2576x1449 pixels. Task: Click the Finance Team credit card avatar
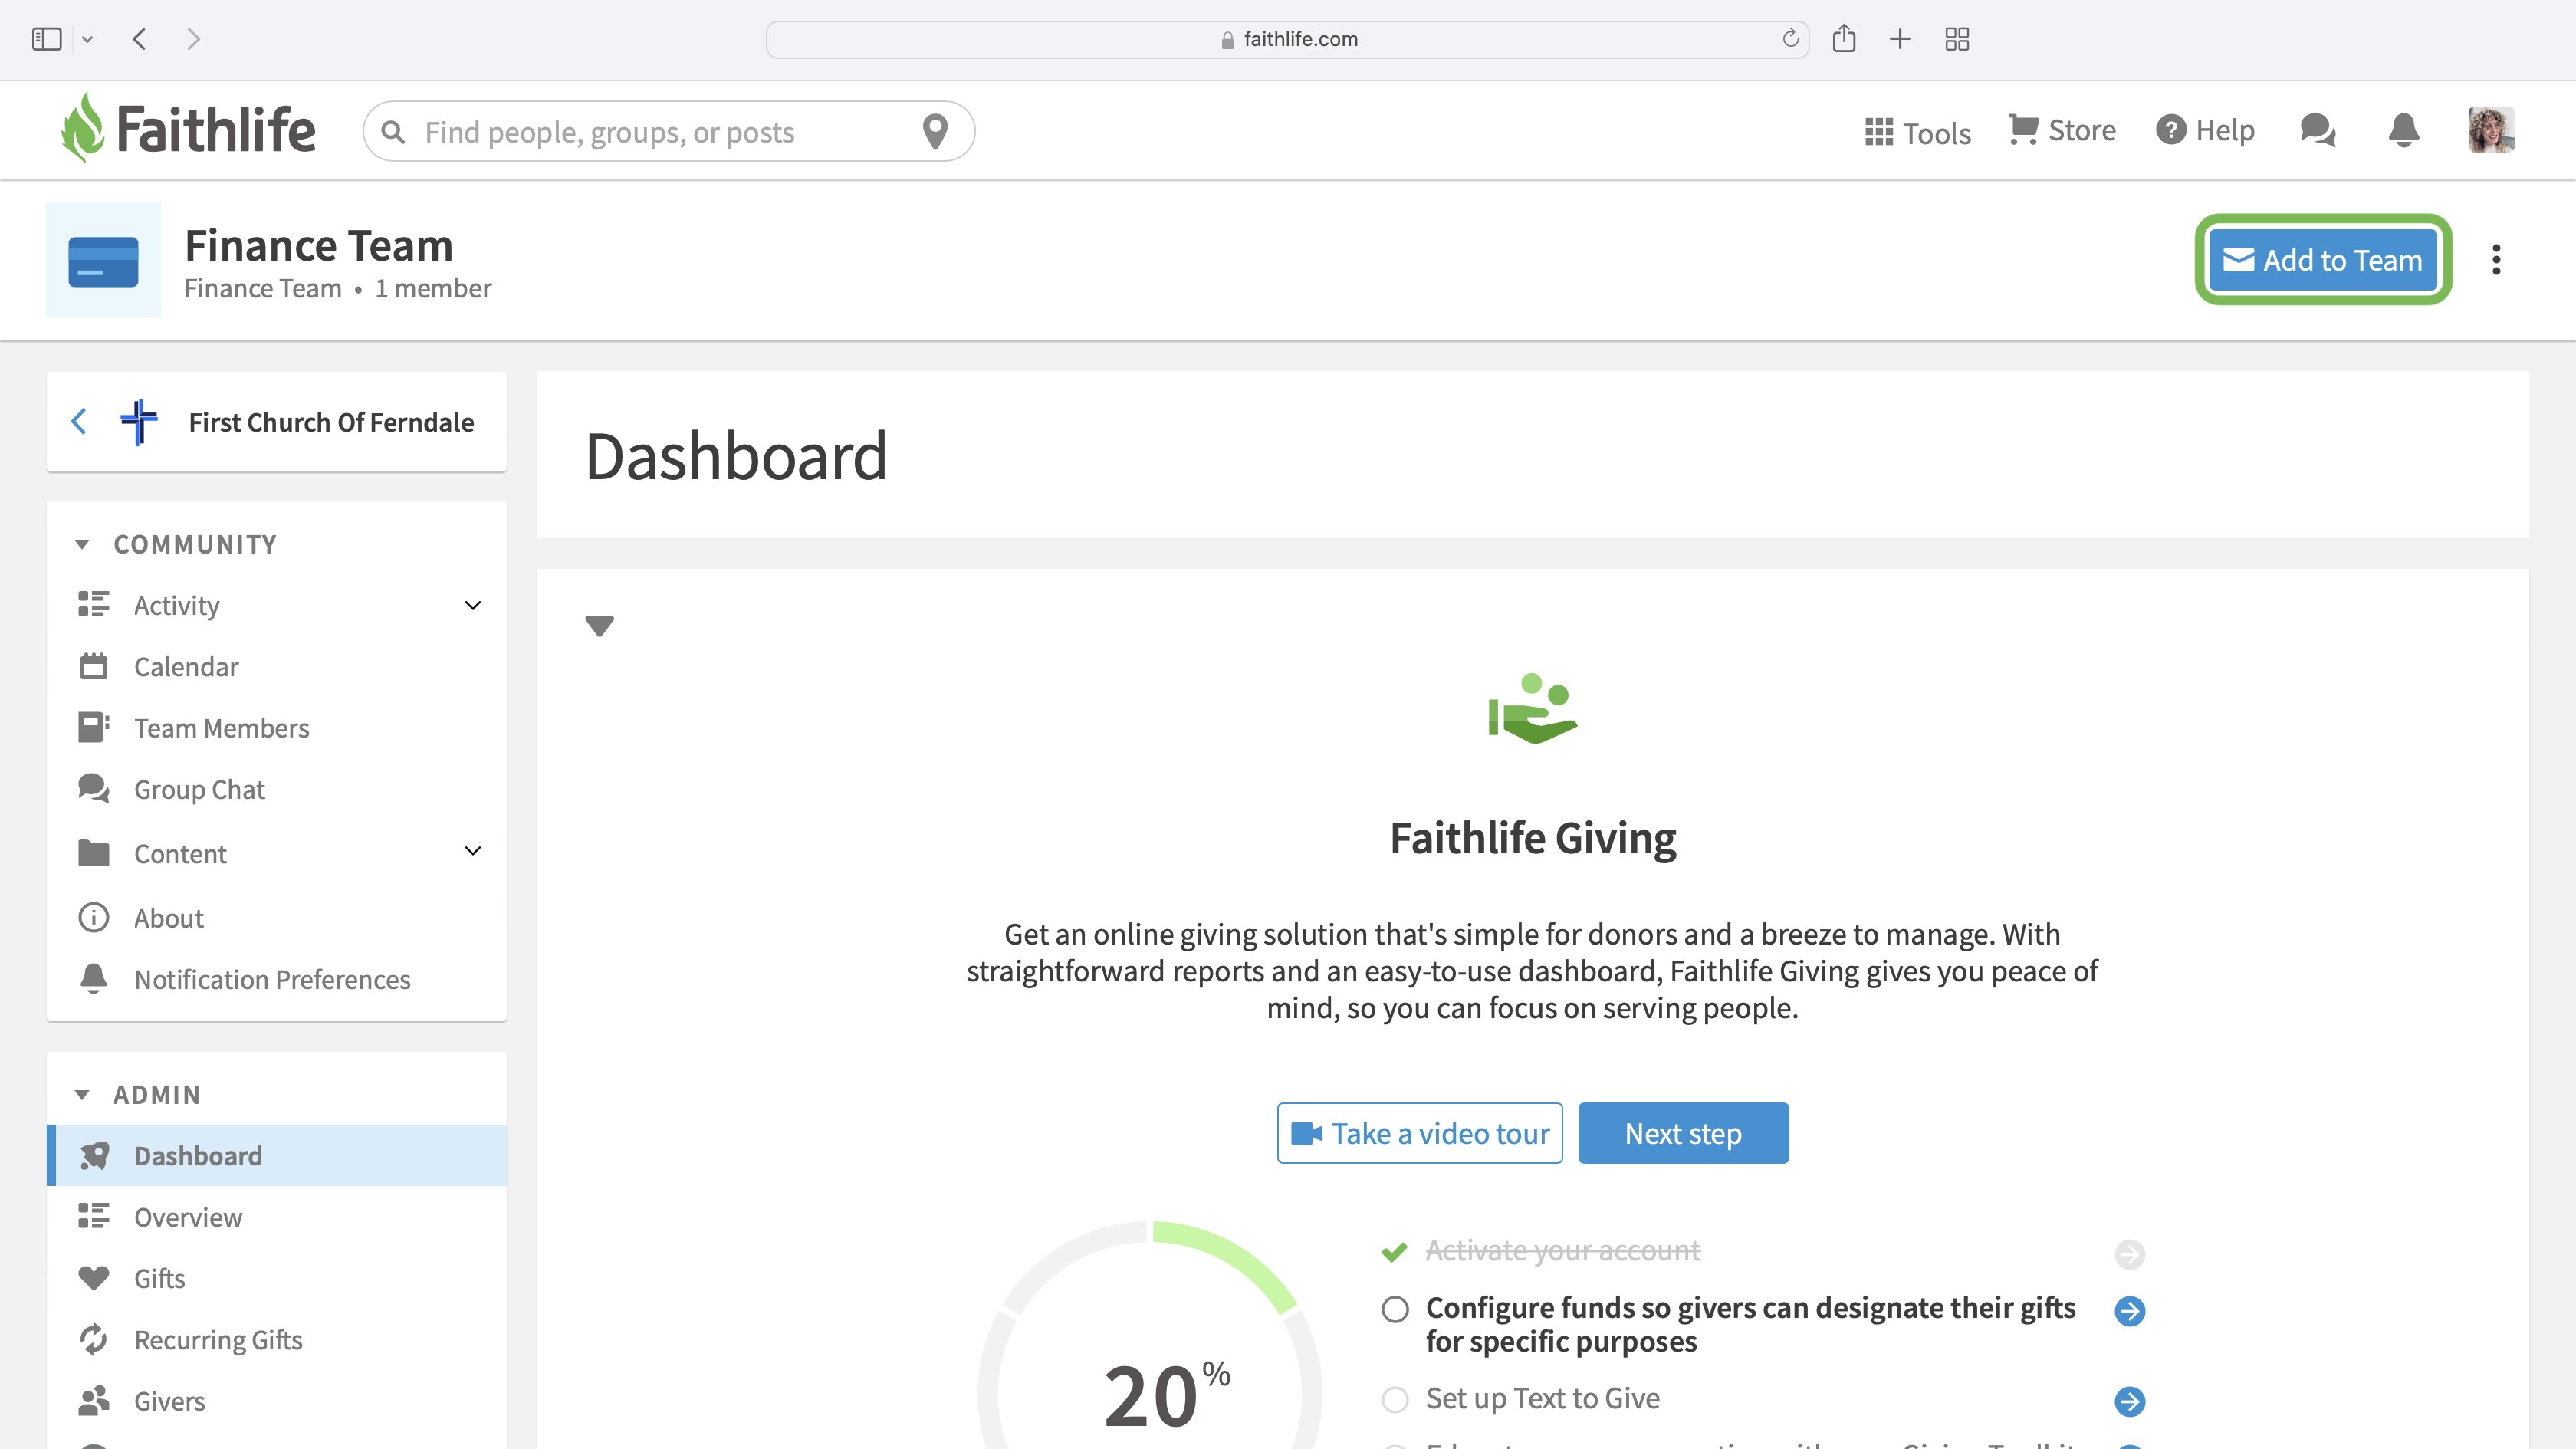(x=103, y=260)
